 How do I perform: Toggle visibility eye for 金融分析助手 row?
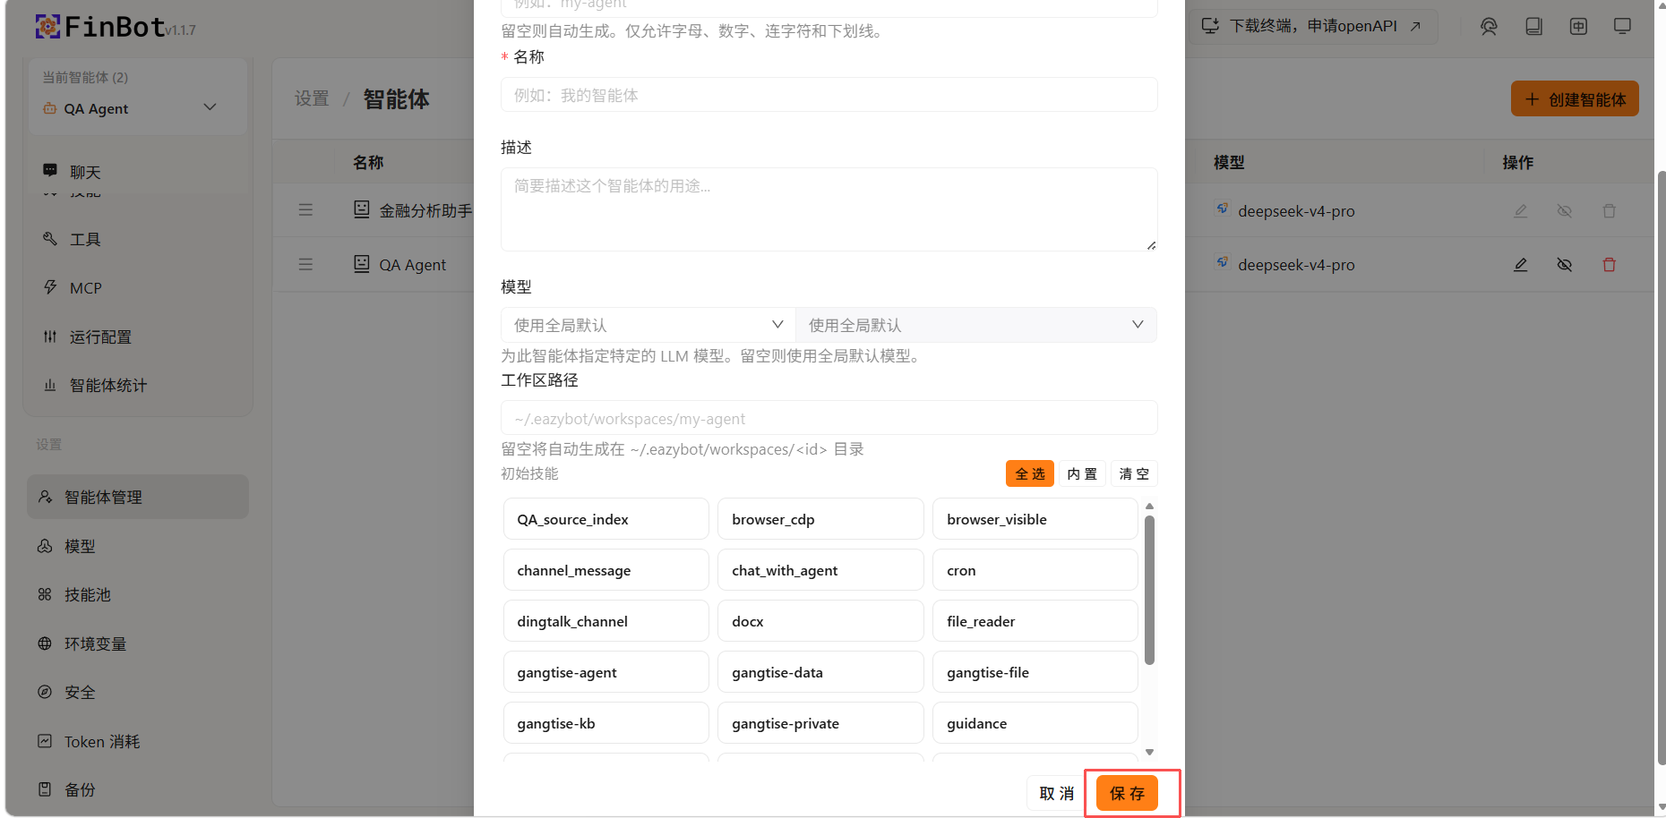(1564, 211)
